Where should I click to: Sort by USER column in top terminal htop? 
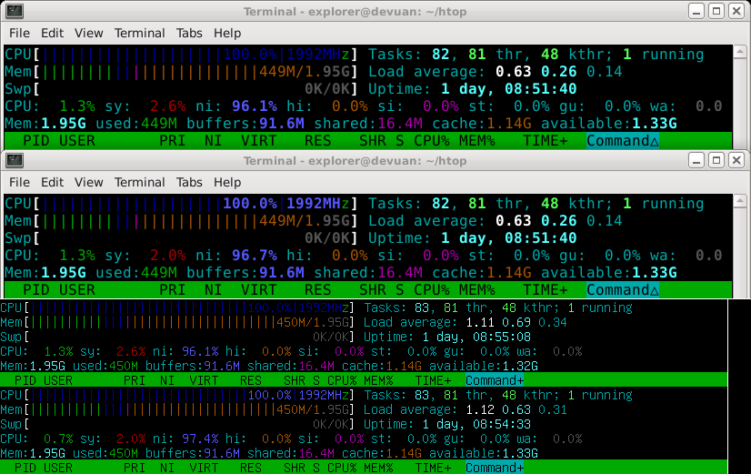(77, 141)
